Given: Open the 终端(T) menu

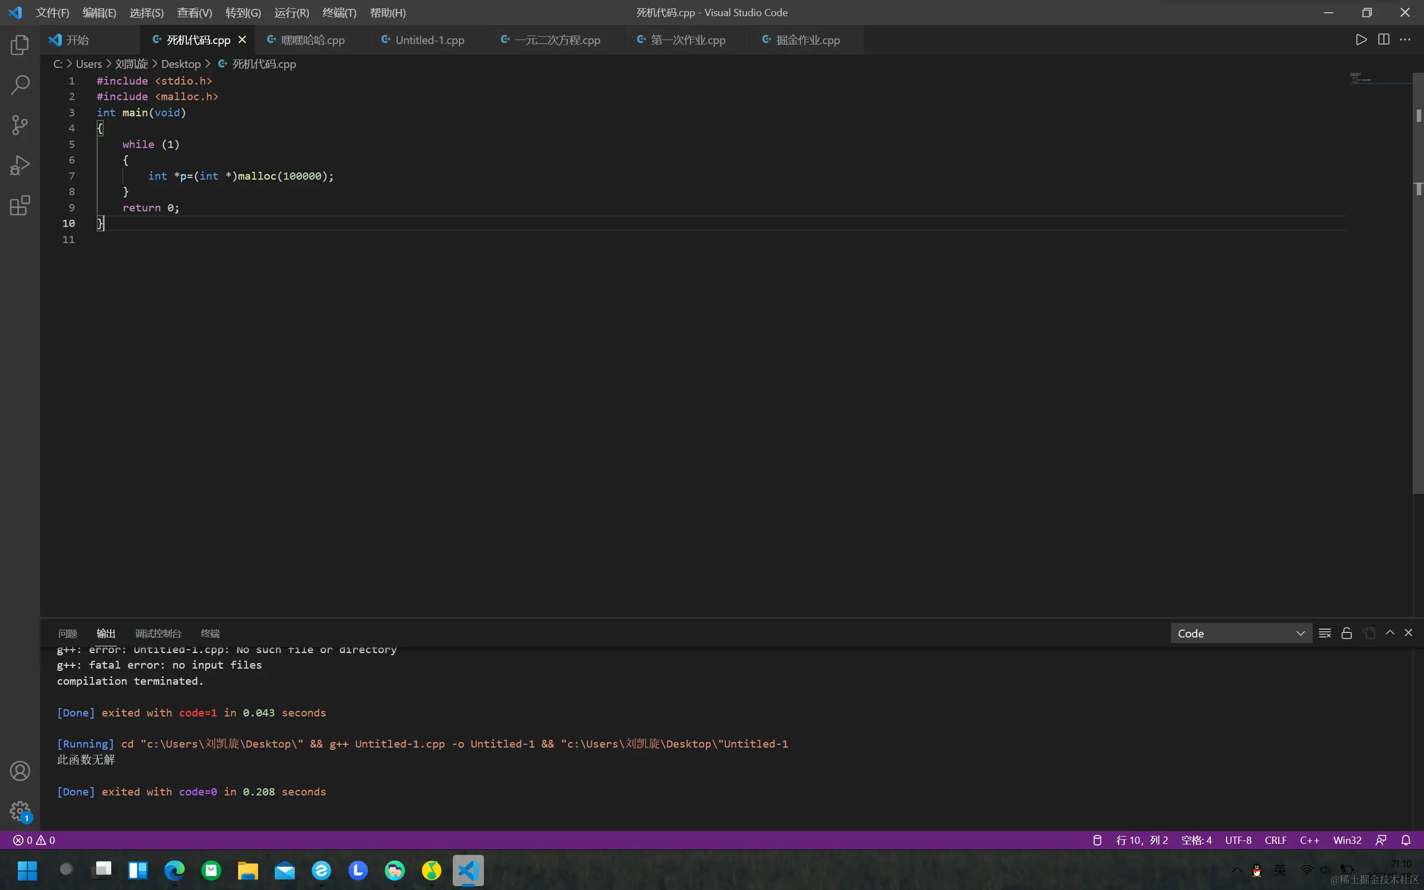Looking at the screenshot, I should click(x=339, y=12).
